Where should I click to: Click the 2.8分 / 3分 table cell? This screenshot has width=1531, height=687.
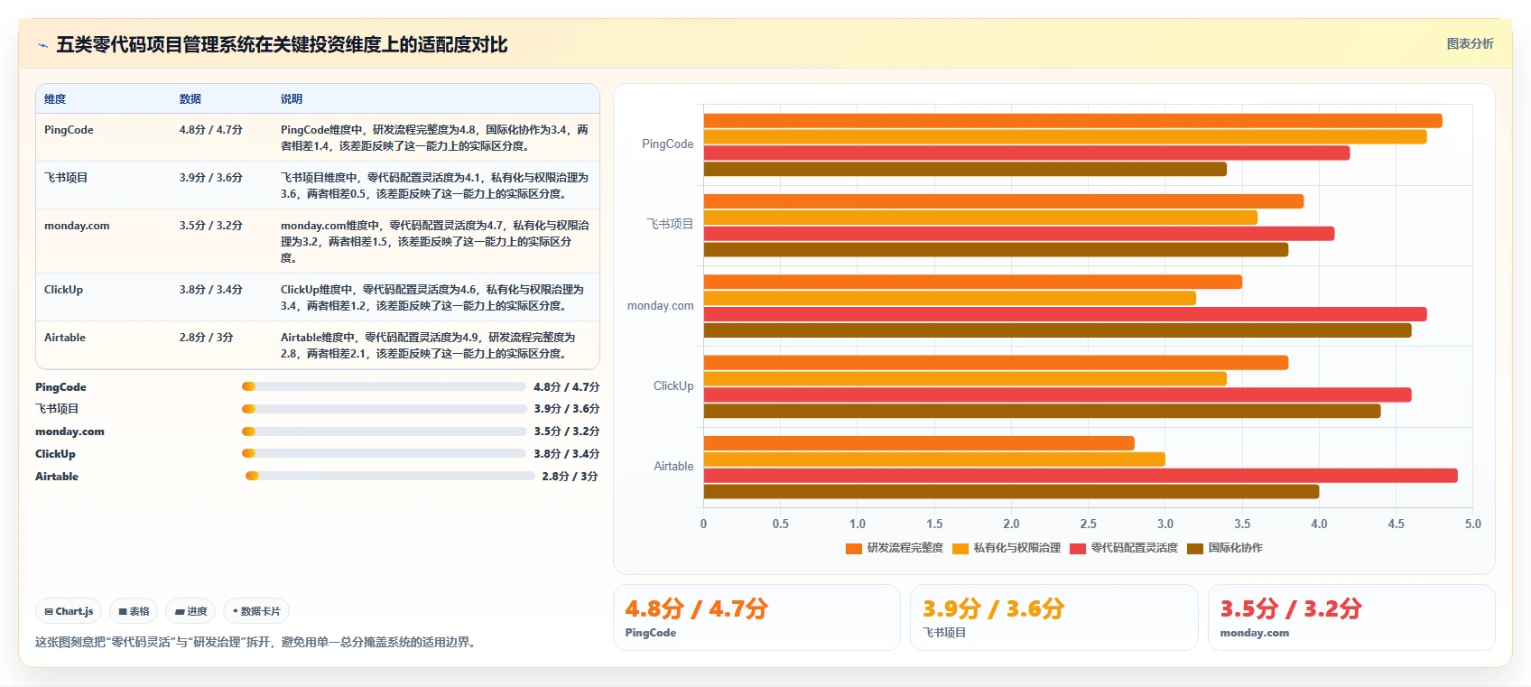pyautogui.click(x=206, y=338)
